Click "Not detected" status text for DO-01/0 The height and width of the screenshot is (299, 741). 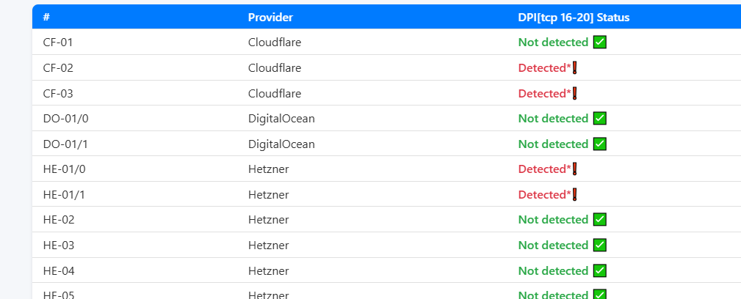pos(553,119)
